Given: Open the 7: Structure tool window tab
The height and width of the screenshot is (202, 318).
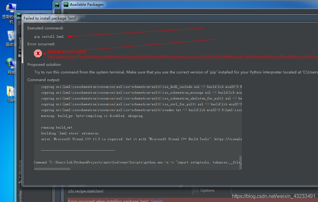Looking at the screenshot, I should pyautogui.click(x=20, y=169).
